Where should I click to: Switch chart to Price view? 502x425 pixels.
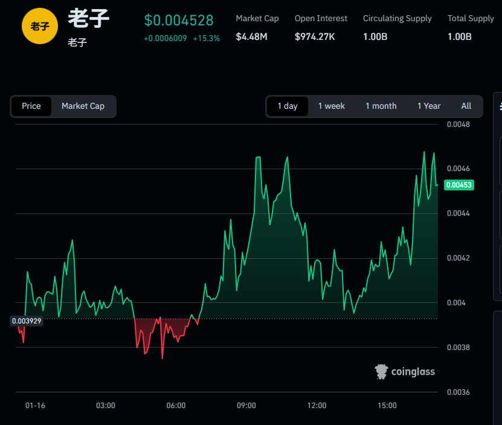coord(31,106)
